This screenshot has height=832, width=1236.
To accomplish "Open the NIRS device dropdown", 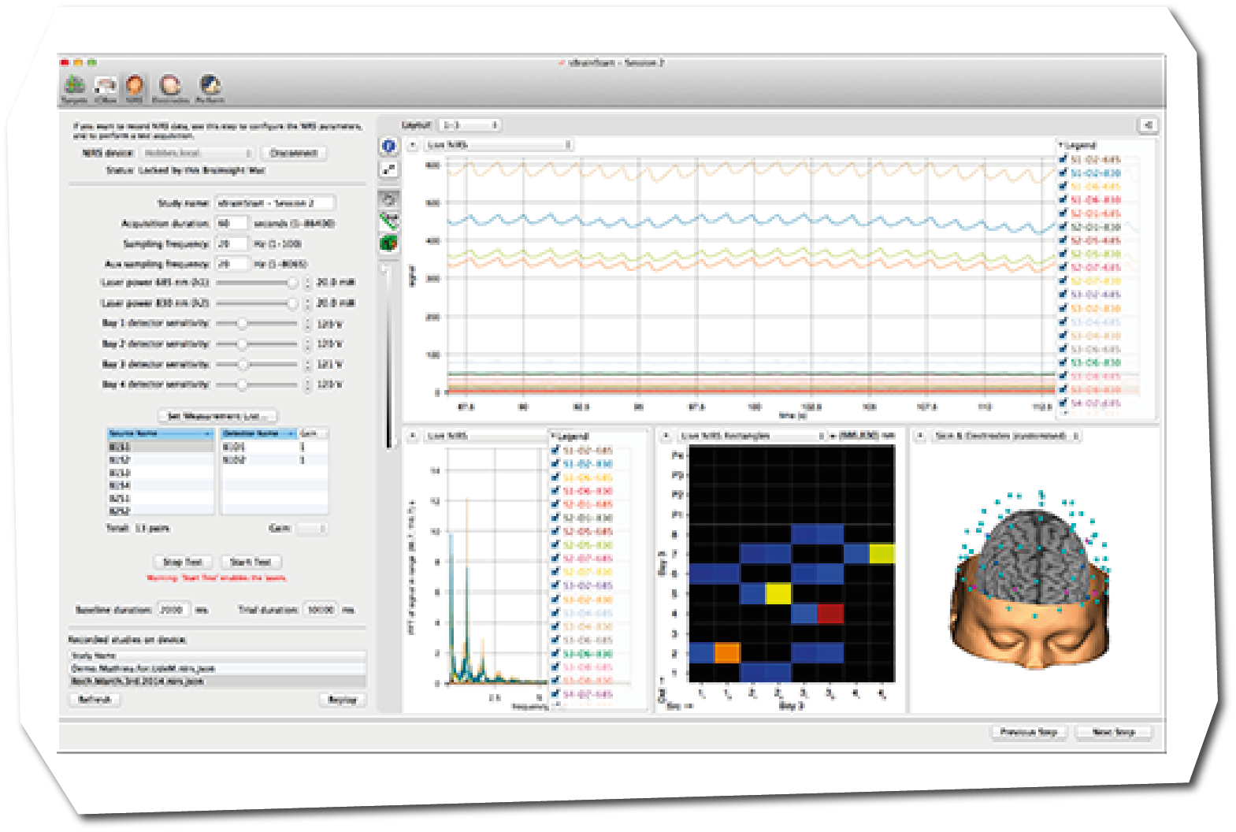I will pyautogui.click(x=197, y=153).
